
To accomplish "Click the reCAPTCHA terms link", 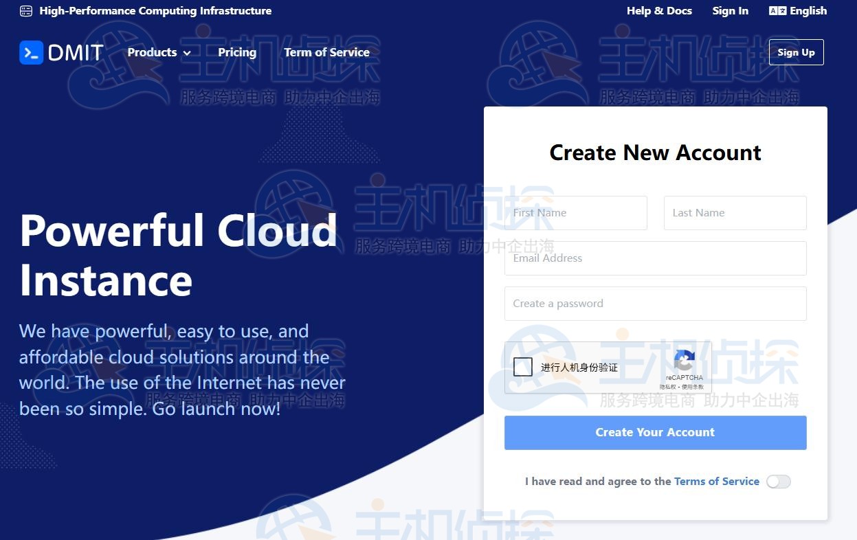I will tap(693, 387).
